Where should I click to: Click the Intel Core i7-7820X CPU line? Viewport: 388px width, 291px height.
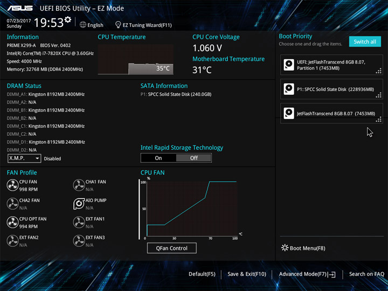click(x=50, y=53)
